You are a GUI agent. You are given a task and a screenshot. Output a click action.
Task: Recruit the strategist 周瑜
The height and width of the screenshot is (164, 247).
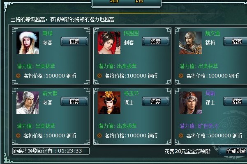pos(235,101)
